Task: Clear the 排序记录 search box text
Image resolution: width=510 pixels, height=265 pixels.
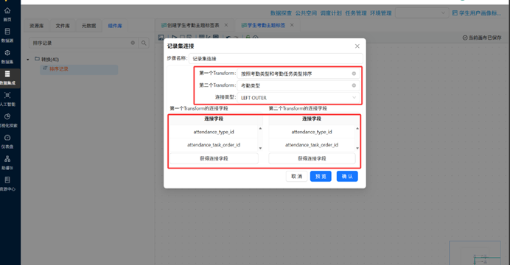Action: (x=133, y=43)
